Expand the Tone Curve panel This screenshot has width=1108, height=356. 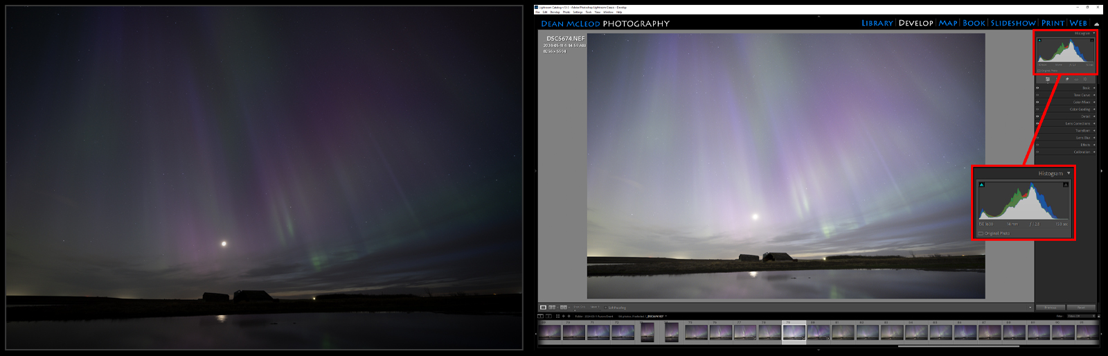(x=1094, y=95)
